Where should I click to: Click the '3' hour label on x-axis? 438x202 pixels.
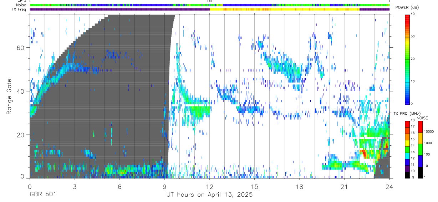(x=75, y=187)
